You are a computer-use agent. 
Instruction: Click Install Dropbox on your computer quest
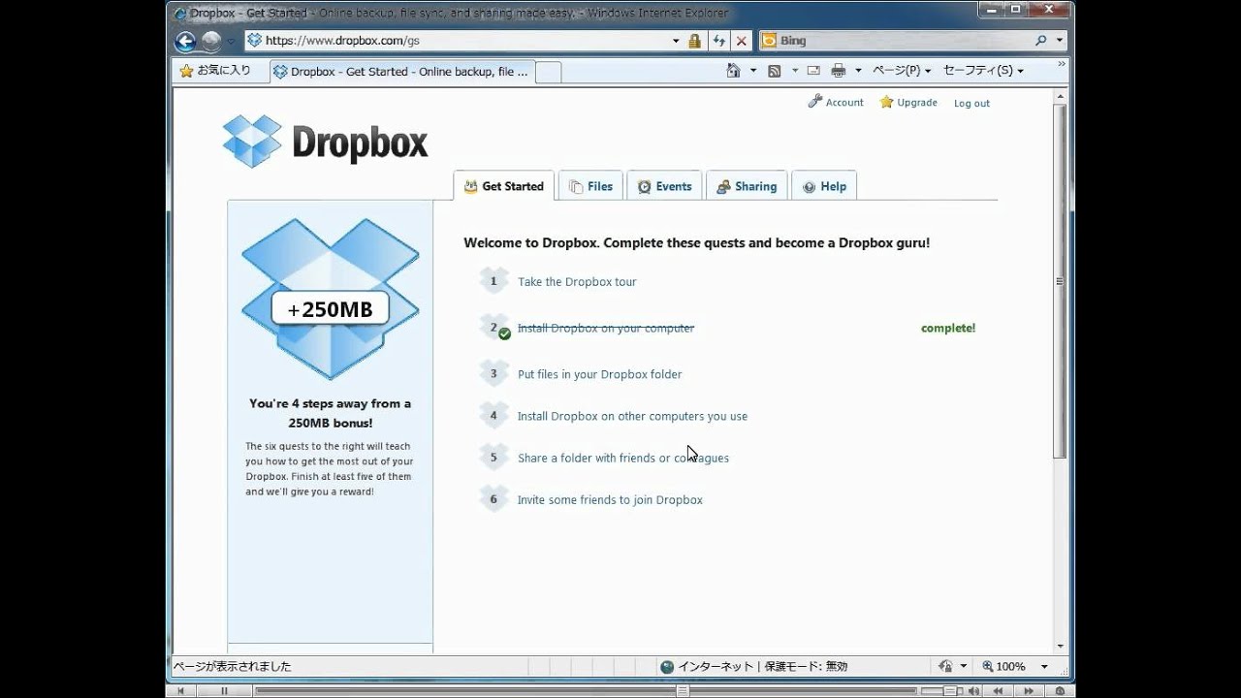coord(606,328)
